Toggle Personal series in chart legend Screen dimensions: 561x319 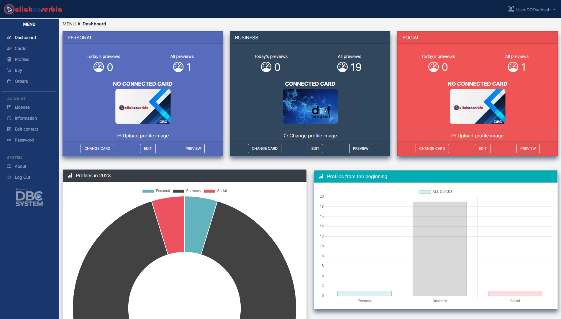pos(156,191)
